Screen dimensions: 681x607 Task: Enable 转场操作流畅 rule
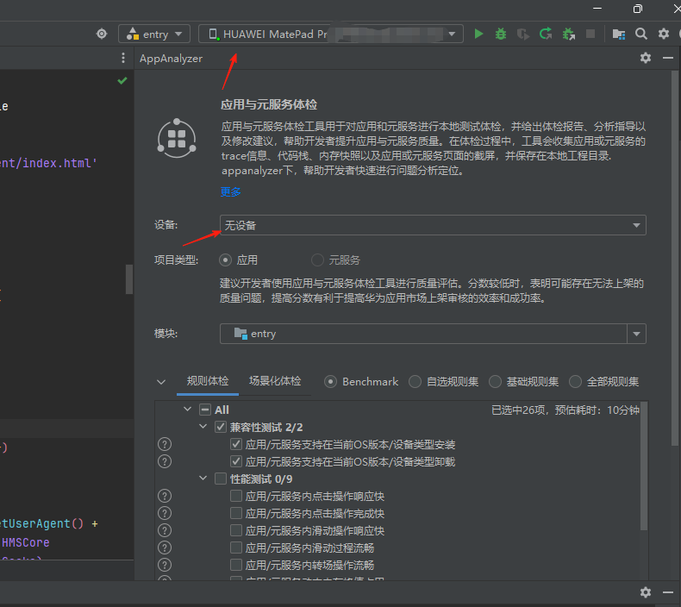[x=236, y=565]
